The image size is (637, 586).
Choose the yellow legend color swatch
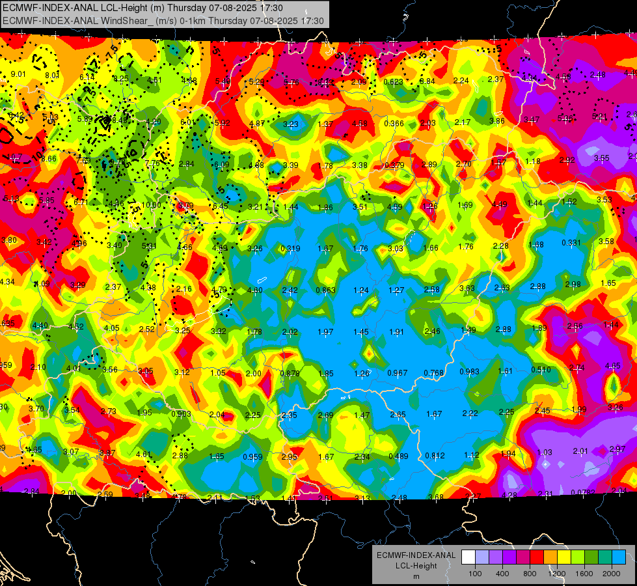(564, 557)
